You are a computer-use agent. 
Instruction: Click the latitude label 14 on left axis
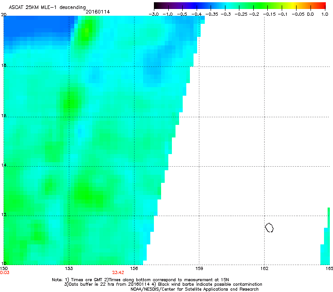pyautogui.click(x=4, y=165)
